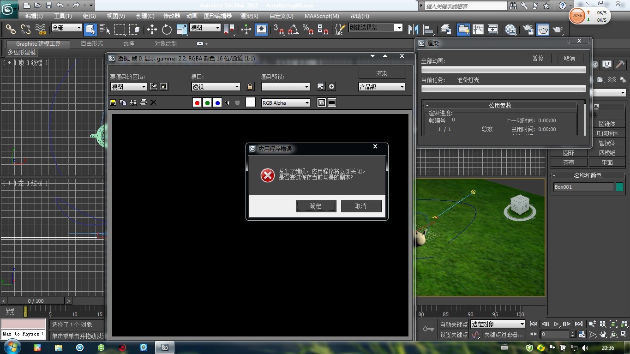Open Edit Named Selection Sets tool
Screen dimensions: 630x354
click(339, 30)
